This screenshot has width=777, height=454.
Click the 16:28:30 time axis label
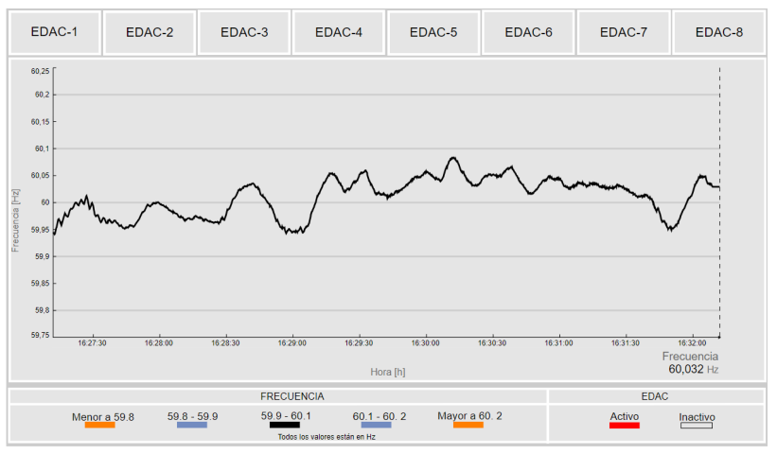pyautogui.click(x=225, y=343)
